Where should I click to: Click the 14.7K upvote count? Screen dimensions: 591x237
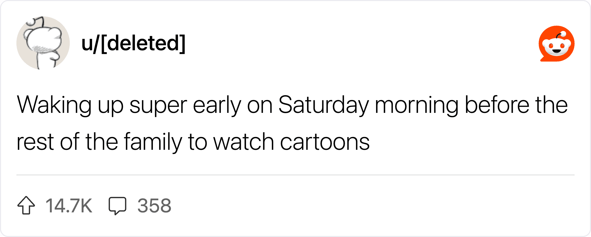pyautogui.click(x=69, y=206)
